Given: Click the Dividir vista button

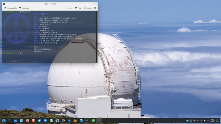Looking at the screenshot, I should (24, 8).
